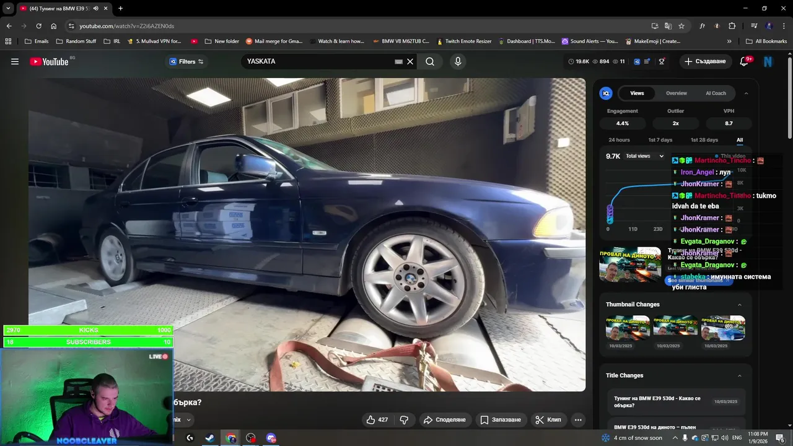Open the current video thumbnail preview
Screen dimensions: 793x446
tap(630, 265)
